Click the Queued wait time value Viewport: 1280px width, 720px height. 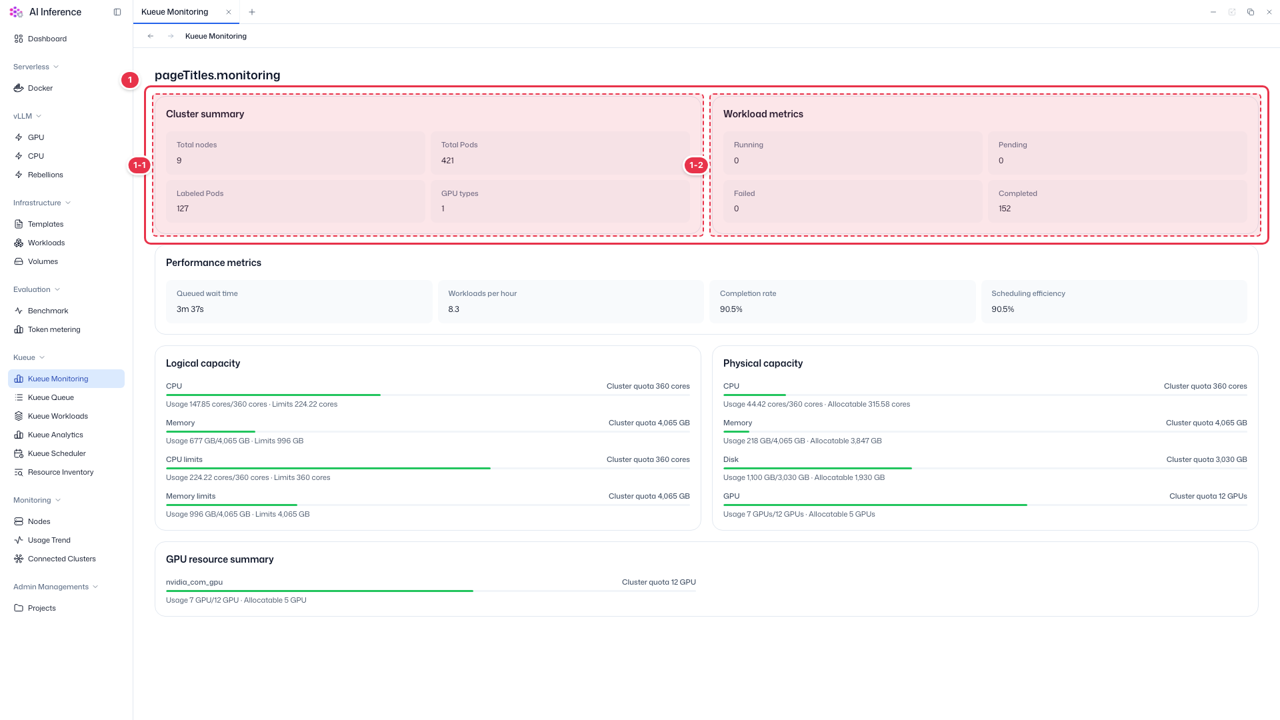point(190,309)
